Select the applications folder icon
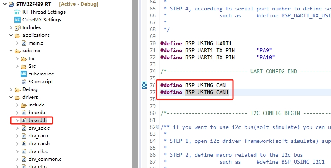The image size is (331, 168). pyautogui.click(x=17, y=36)
